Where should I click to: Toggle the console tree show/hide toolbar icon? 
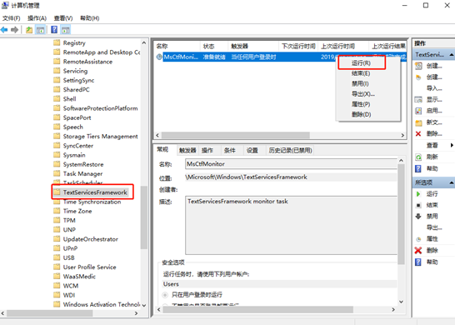coord(40,30)
